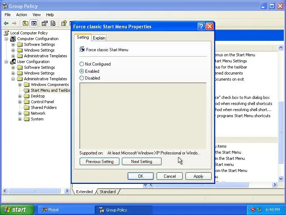Expand Windows Settings under Computer Configuration
The height and width of the screenshot is (215, 286).
[x=13, y=50]
